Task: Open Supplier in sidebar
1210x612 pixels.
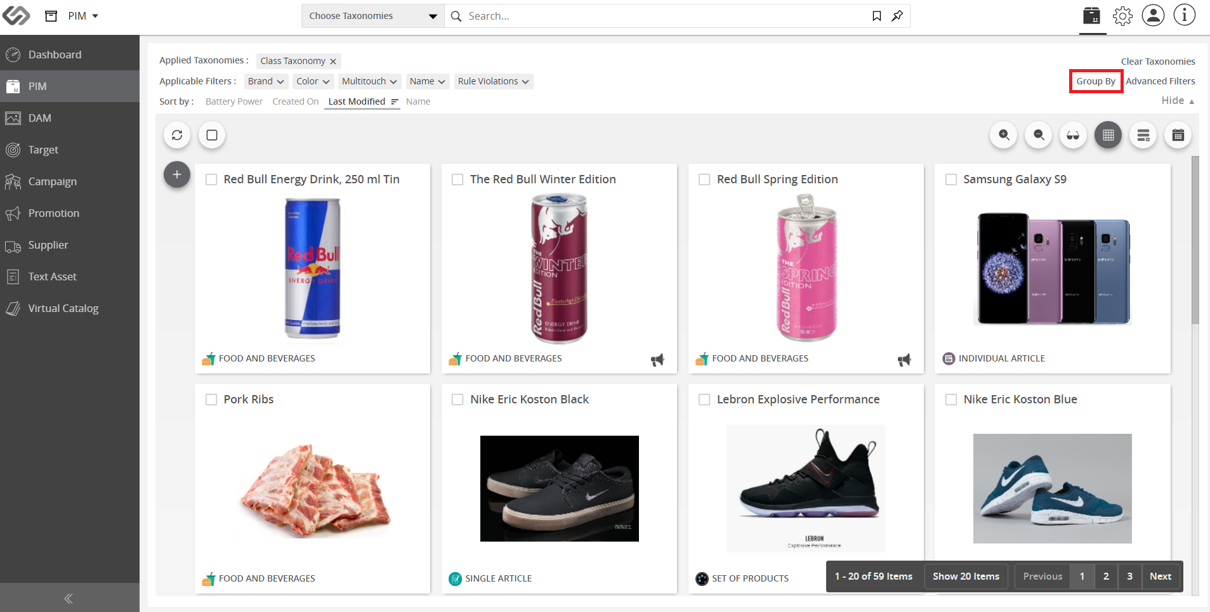Action: pos(70,245)
